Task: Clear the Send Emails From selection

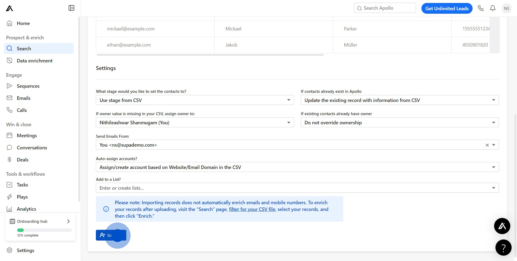Action: click(487, 145)
